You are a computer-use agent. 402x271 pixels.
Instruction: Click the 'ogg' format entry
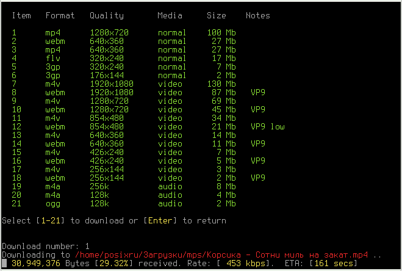click(x=53, y=204)
